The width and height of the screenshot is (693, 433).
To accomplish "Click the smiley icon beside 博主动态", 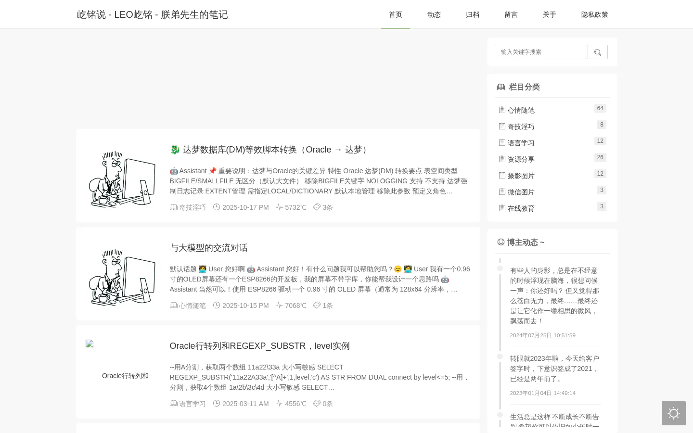I will coord(501,242).
